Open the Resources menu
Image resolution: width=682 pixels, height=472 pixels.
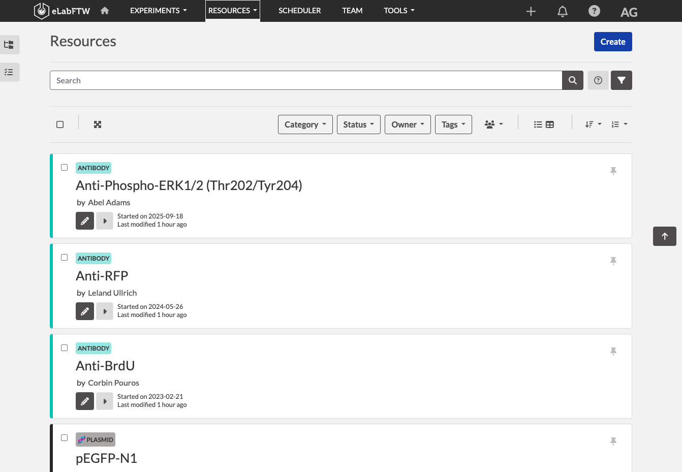pyautogui.click(x=233, y=11)
